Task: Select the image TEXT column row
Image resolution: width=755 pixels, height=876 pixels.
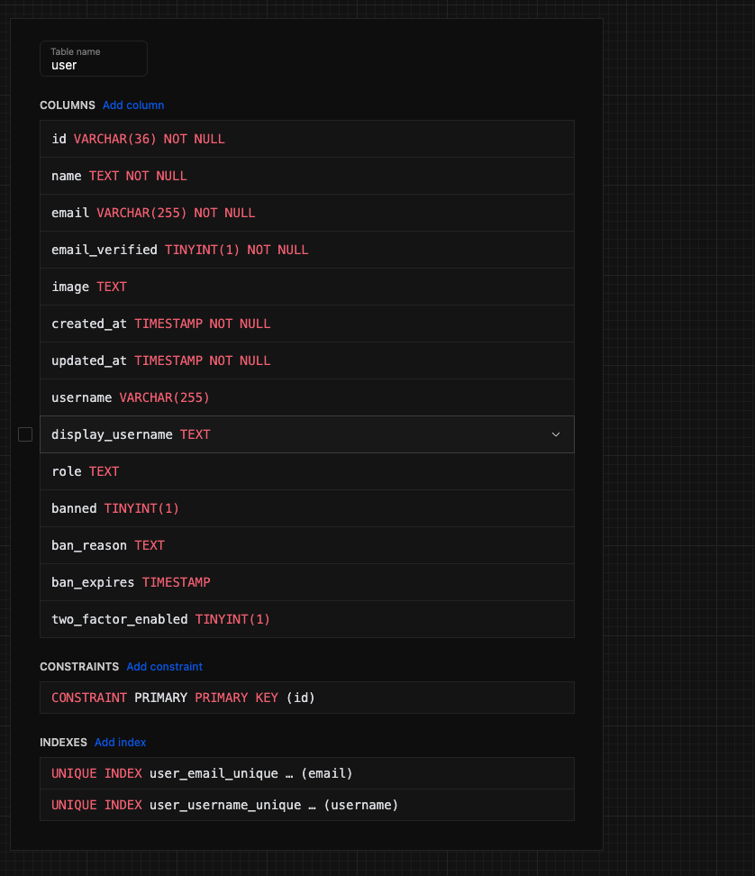Action: [306, 287]
